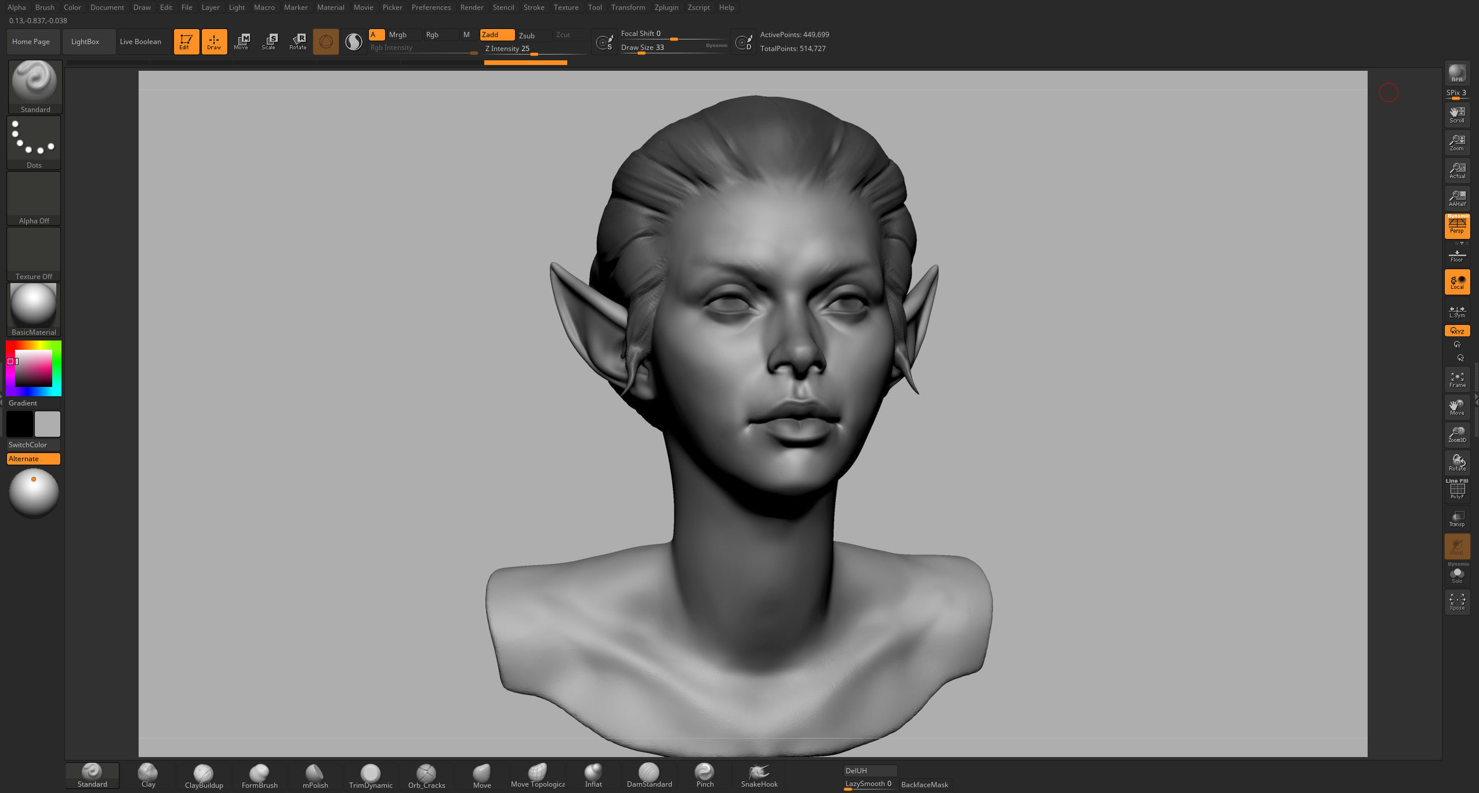Select the Pinch brush

705,776
